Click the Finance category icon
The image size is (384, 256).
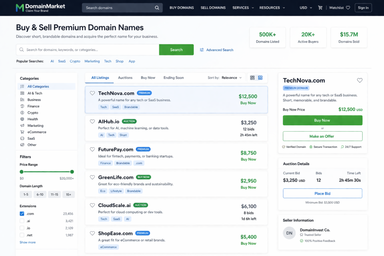tap(22, 106)
